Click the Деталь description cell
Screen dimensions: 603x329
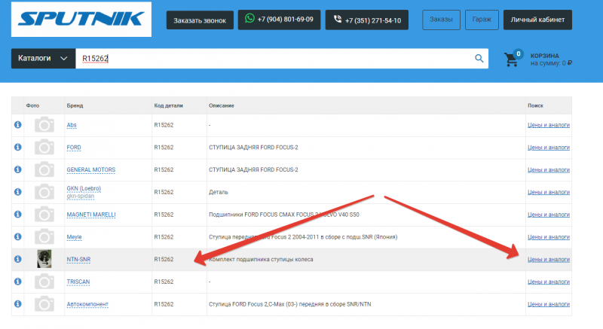tap(219, 192)
